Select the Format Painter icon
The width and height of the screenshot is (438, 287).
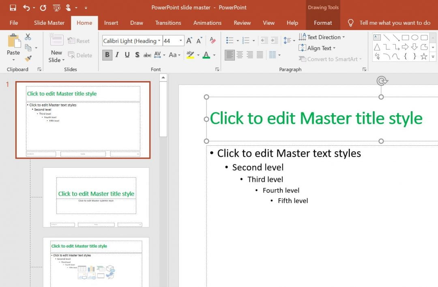[x=28, y=59]
